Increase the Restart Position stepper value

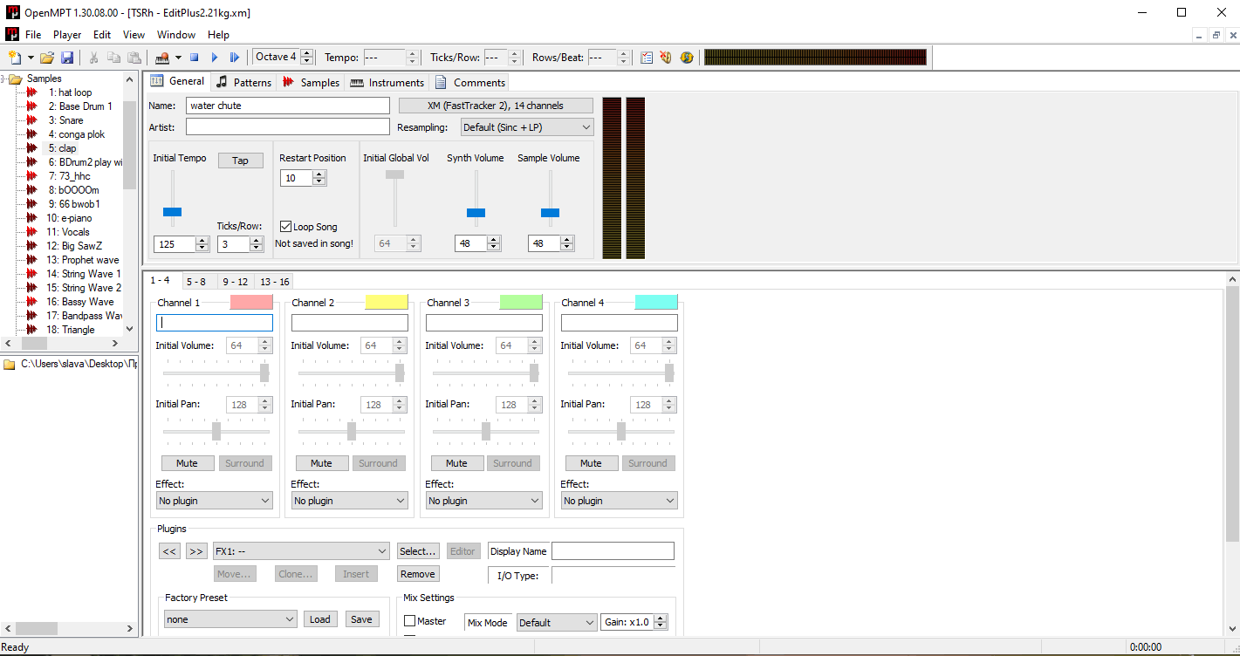tap(319, 174)
